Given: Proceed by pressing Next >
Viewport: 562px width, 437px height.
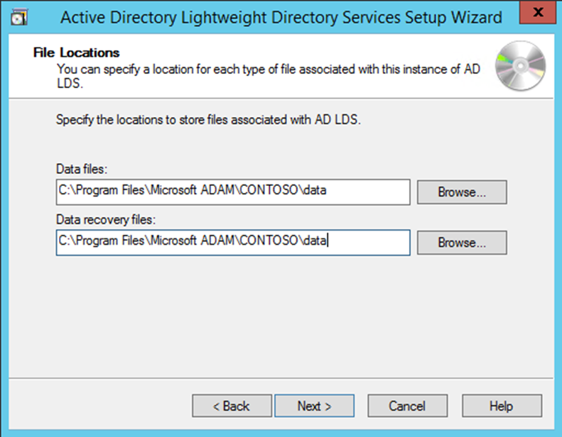Looking at the screenshot, I should [314, 406].
